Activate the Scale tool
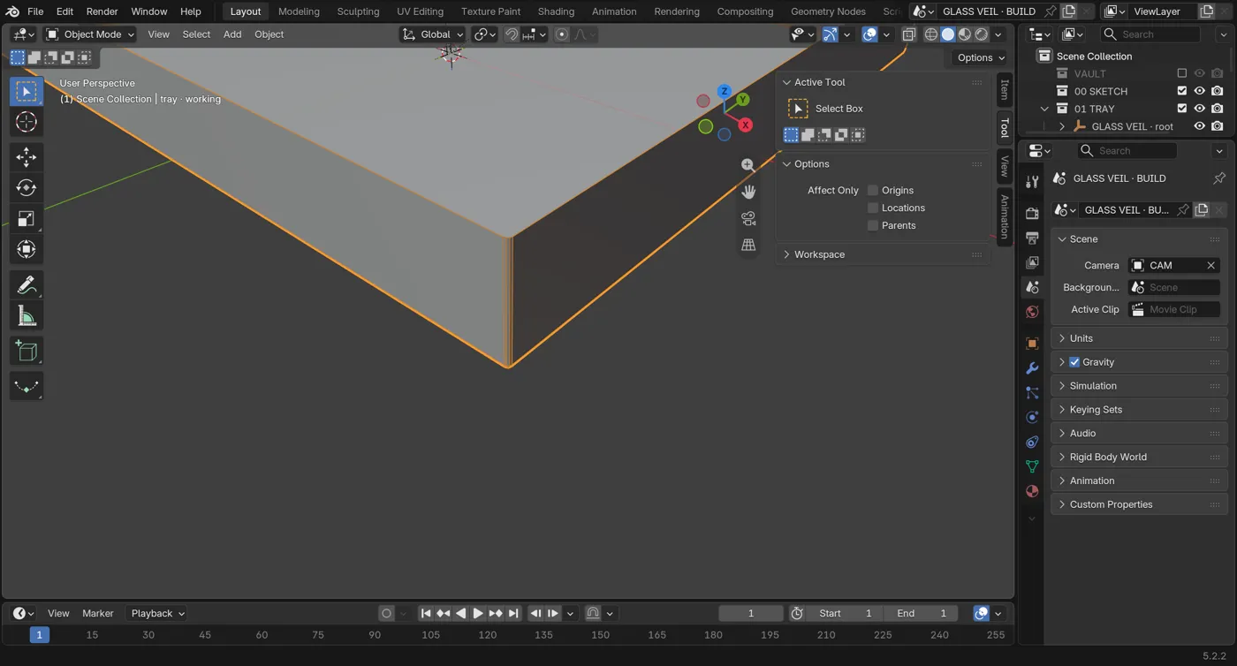Image resolution: width=1237 pixels, height=666 pixels. pyautogui.click(x=27, y=219)
